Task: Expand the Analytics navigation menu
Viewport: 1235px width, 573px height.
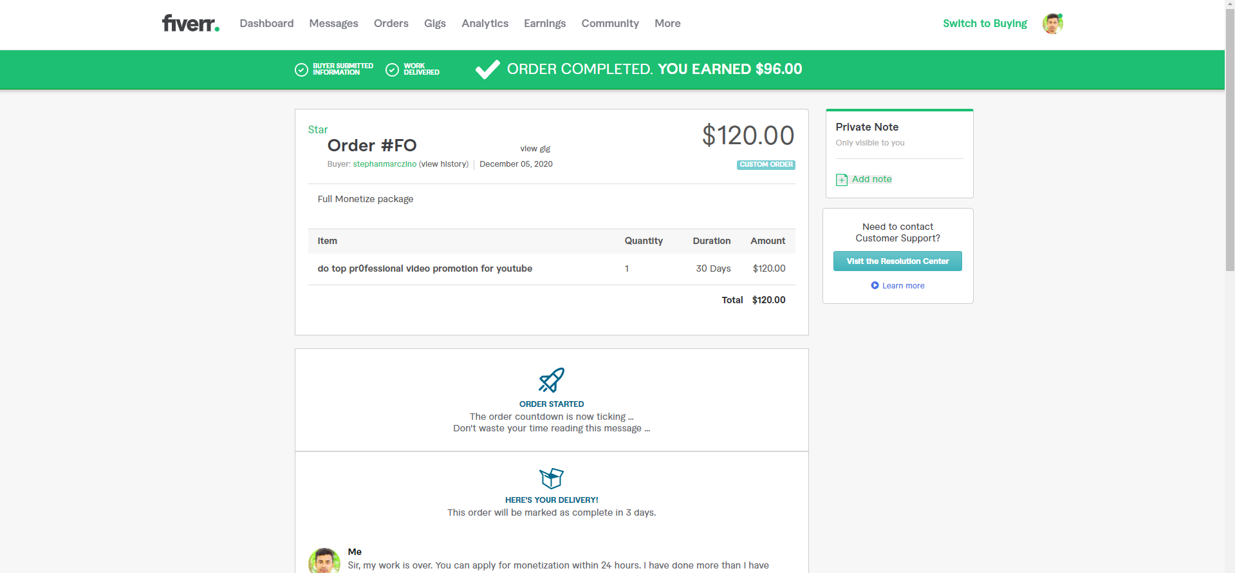Action: tap(485, 24)
